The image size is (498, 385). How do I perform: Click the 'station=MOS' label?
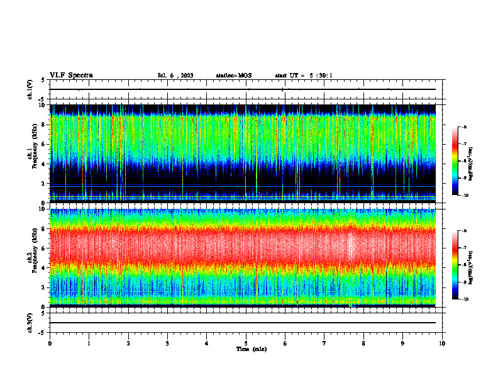tap(234, 75)
